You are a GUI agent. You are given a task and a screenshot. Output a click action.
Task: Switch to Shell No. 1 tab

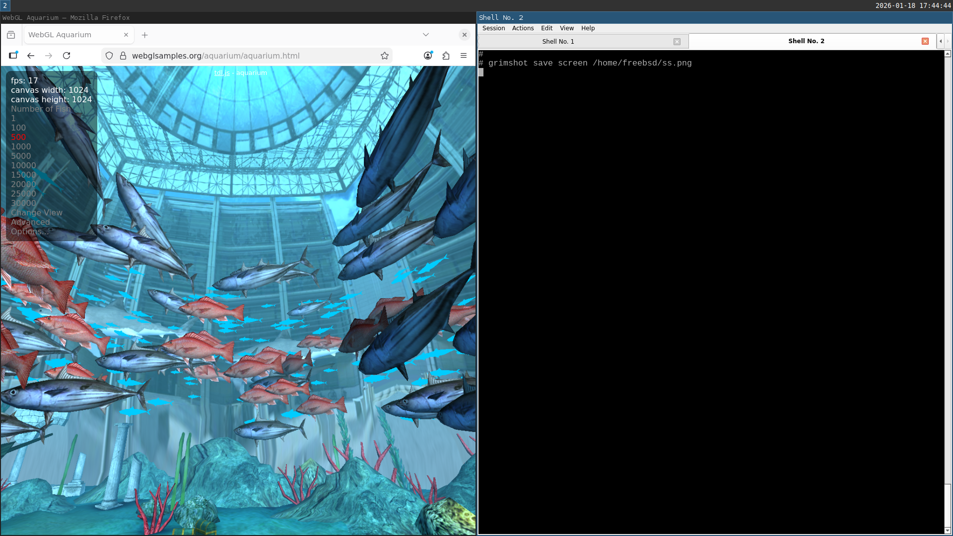pos(558,41)
